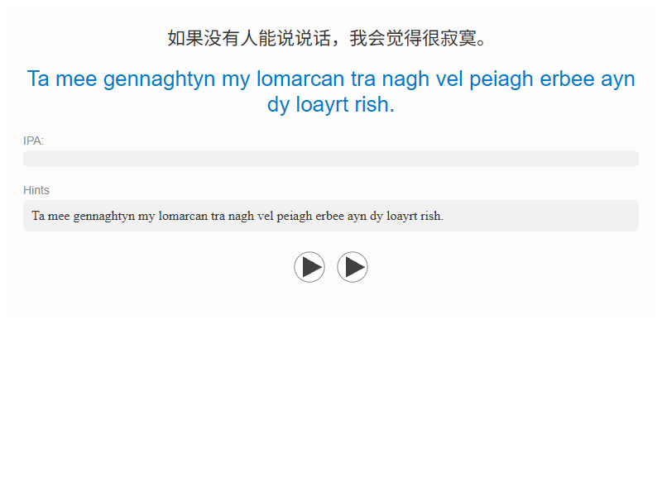Click the empty IPA field

[x=331, y=159]
